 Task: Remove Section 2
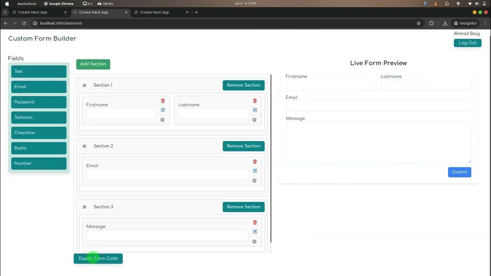point(244,146)
